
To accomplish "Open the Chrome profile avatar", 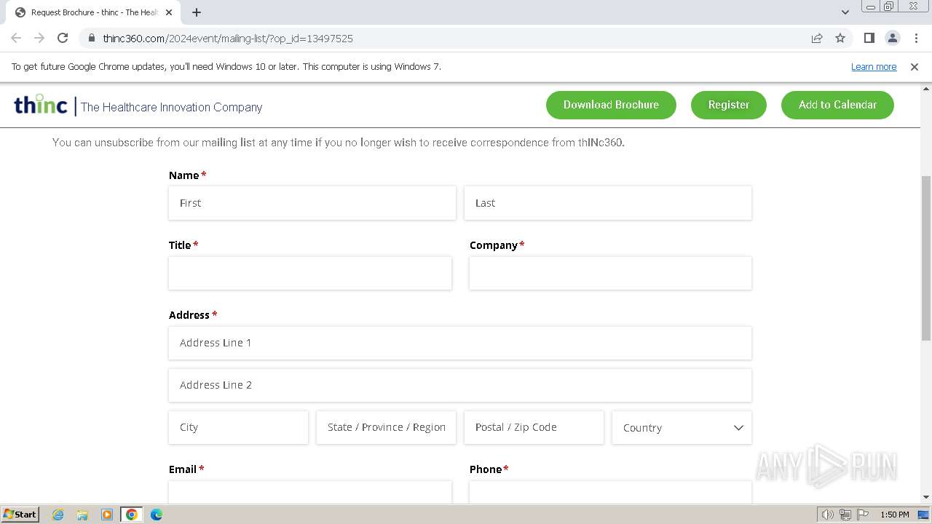I will [x=893, y=38].
